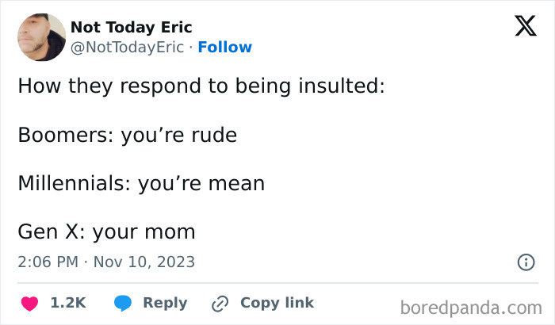
Task: Click the reply speech bubble icon
Action: pos(122,303)
